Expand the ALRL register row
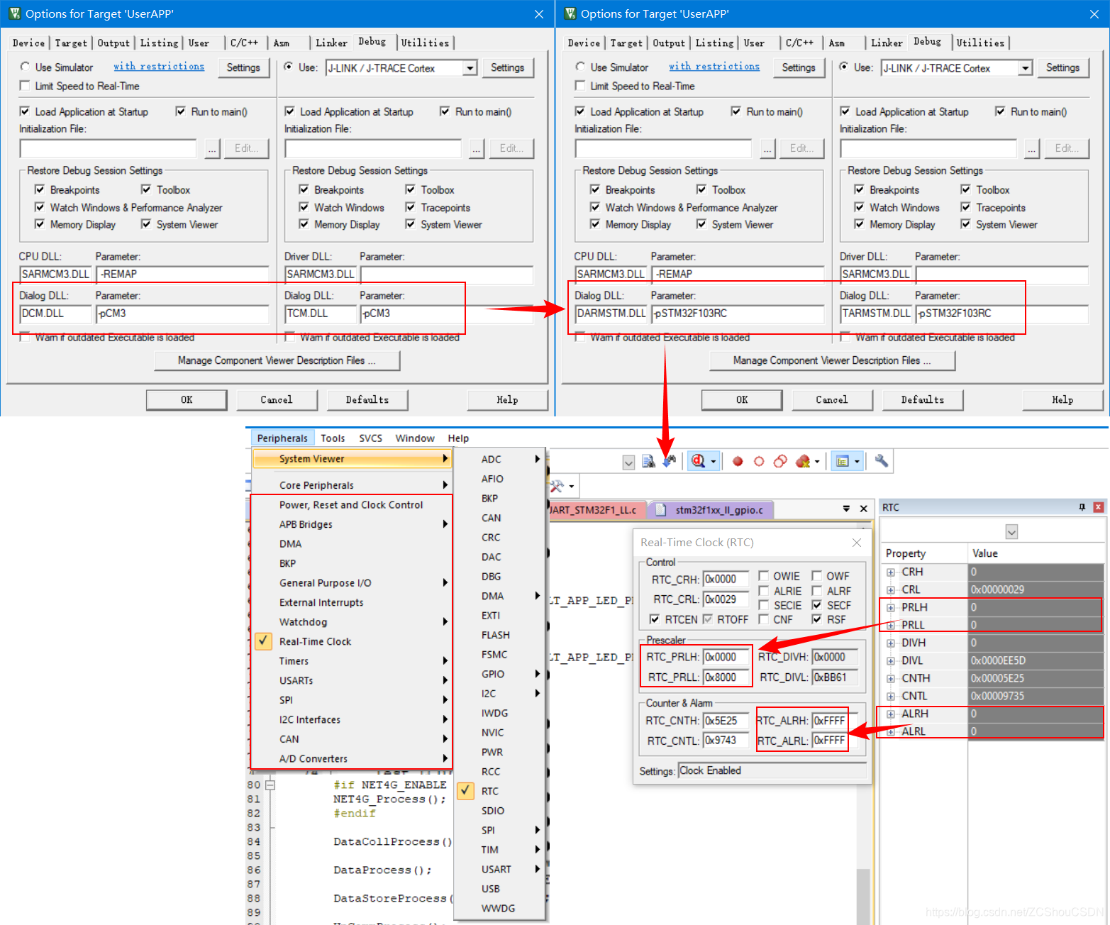1110x925 pixels. (891, 731)
